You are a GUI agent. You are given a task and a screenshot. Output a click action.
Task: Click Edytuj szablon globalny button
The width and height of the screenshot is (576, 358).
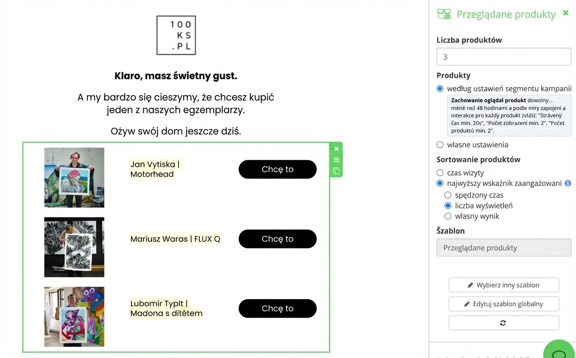[x=504, y=304]
